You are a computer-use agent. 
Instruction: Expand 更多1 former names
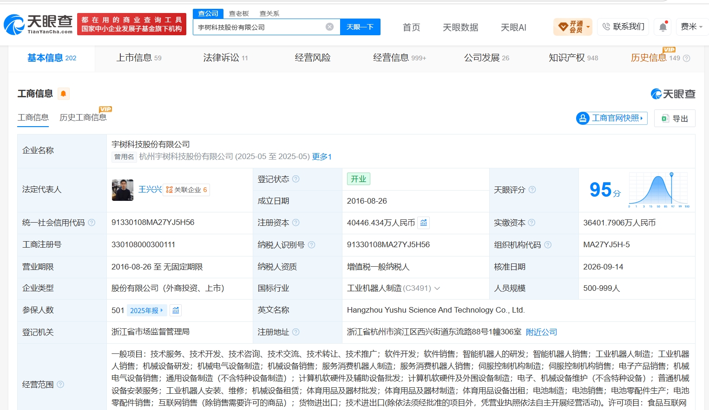322,157
